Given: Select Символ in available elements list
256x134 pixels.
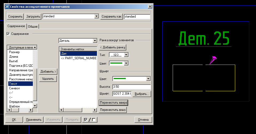Looking at the screenshot, I should tap(20, 88).
